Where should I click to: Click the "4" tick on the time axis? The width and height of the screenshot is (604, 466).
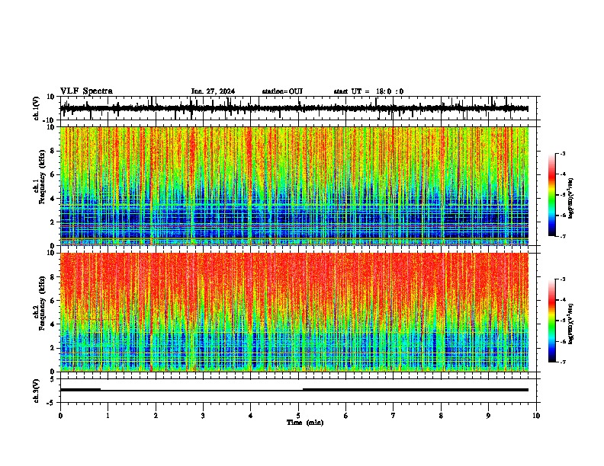[251, 416]
